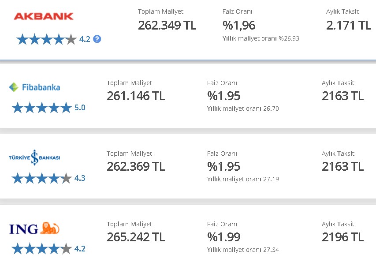376x266 pixels.
Task: Click the Akbank logo
Action: click(x=43, y=16)
